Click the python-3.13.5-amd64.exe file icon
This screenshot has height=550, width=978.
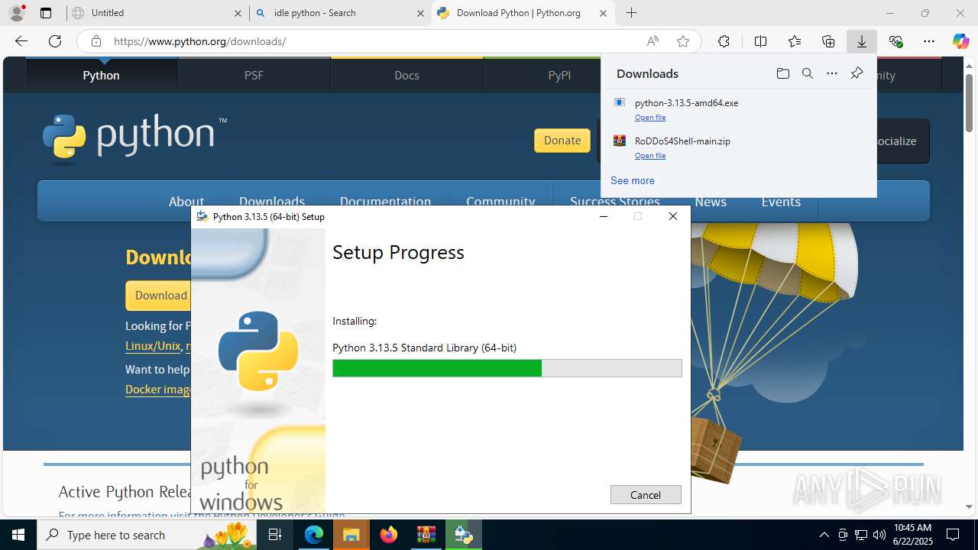620,102
